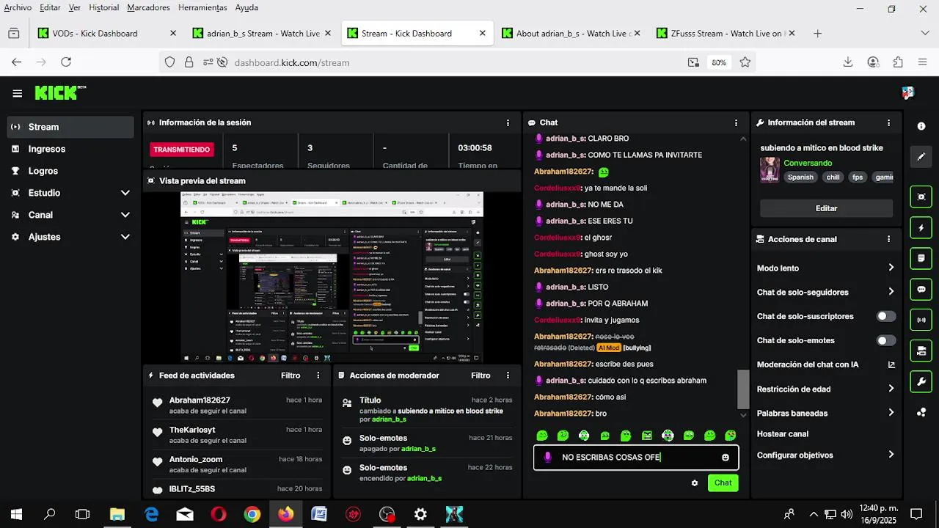Viewport: 939px width, 528px height.
Task: Open Acciones de canal three-dot options
Action: pyautogui.click(x=888, y=239)
